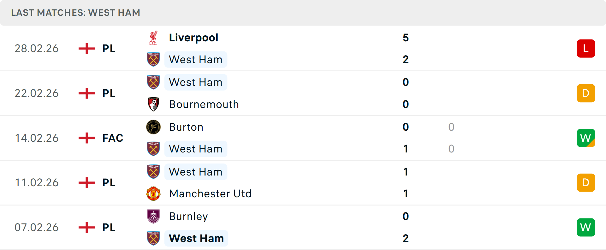The image size is (606, 250).
Task: Click the Bournemouth club logo
Action: (154, 104)
